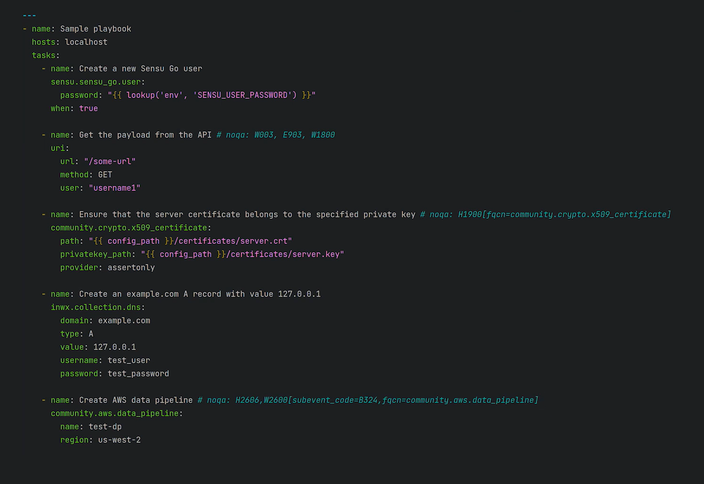Click the "/some-url" string value

[109, 161]
